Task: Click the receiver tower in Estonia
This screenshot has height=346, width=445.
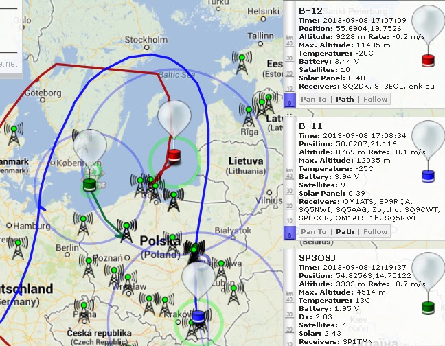Action: [x=242, y=63]
